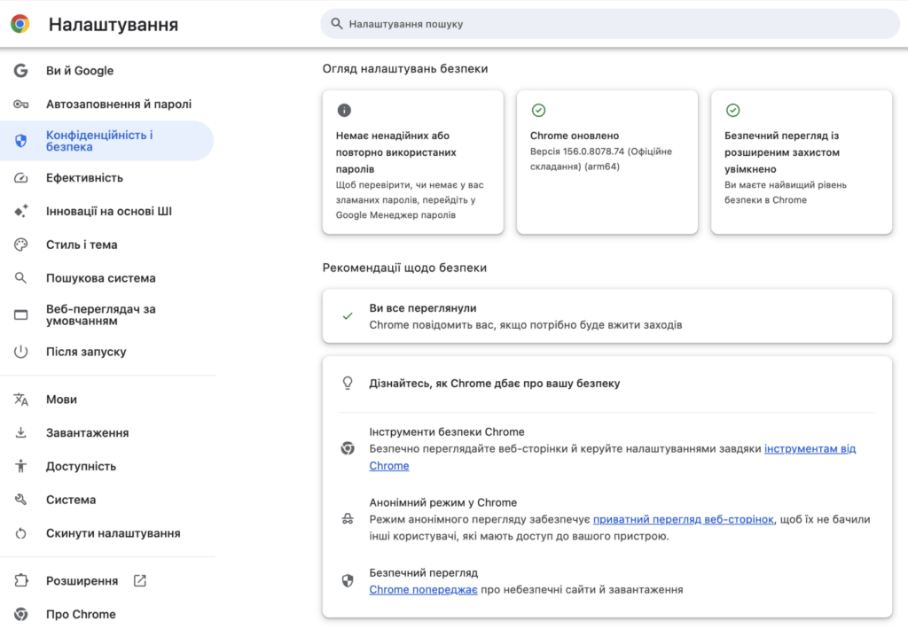This screenshot has width=908, height=629.
Task: Click the green checkmark on the Chrome оновлено card
Action: click(538, 110)
